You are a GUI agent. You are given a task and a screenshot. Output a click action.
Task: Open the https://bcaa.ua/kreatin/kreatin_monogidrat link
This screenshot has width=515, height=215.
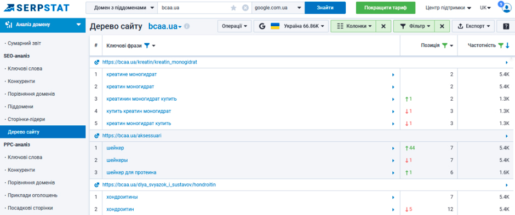coord(150,62)
